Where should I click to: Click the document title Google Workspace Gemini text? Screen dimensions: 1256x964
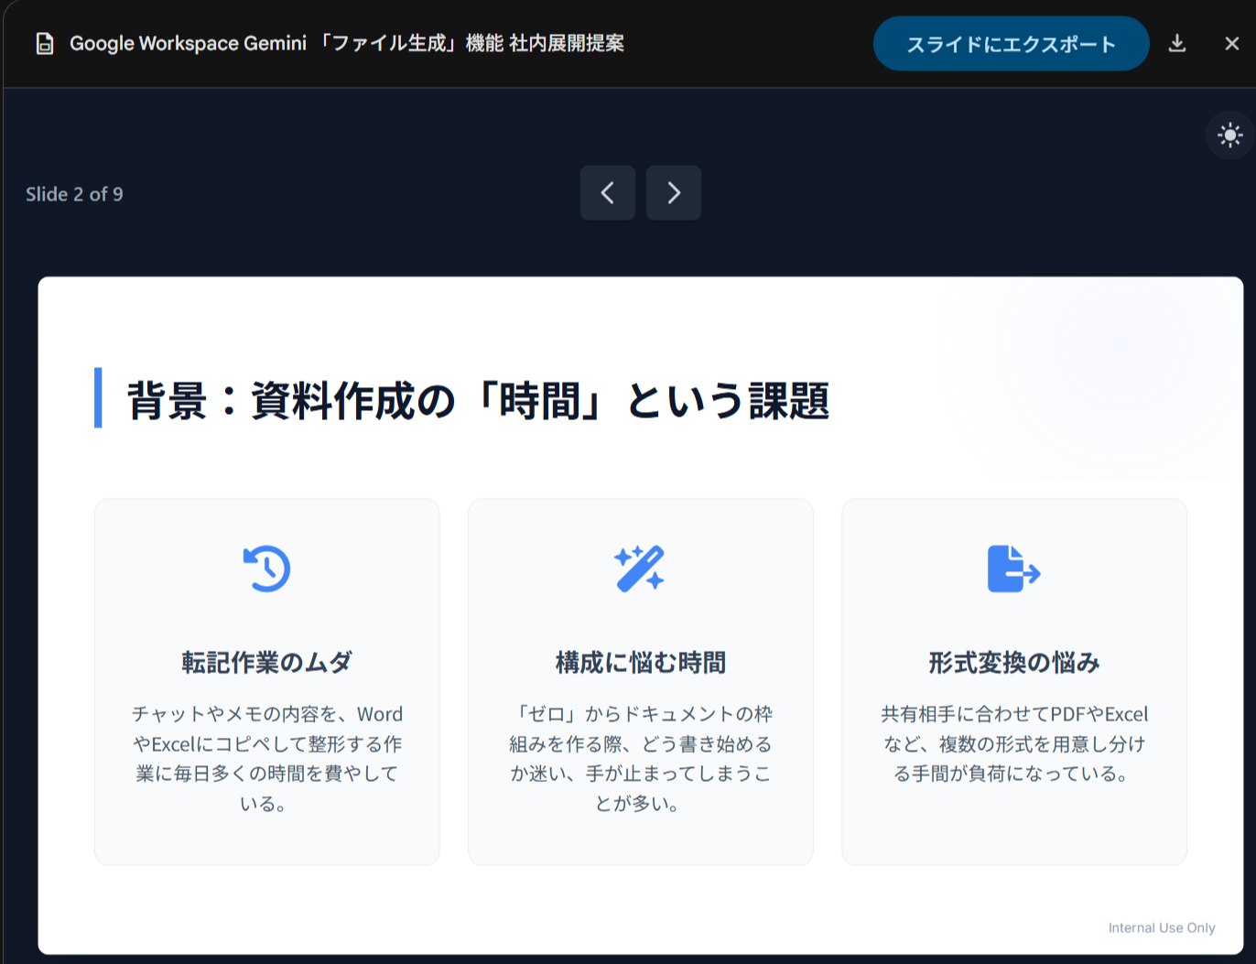tap(347, 43)
